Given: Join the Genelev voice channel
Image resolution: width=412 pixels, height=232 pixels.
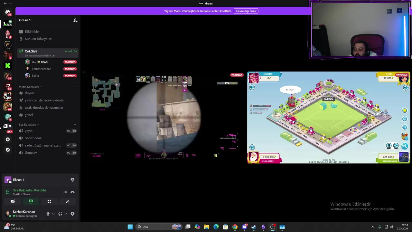Looking at the screenshot, I should pos(48,153).
